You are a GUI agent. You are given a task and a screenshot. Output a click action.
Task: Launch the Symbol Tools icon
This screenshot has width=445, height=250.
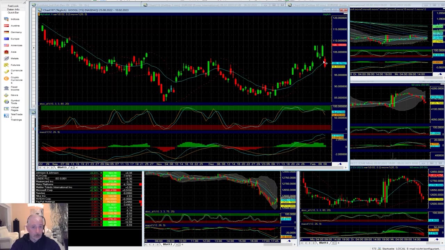click(6, 101)
